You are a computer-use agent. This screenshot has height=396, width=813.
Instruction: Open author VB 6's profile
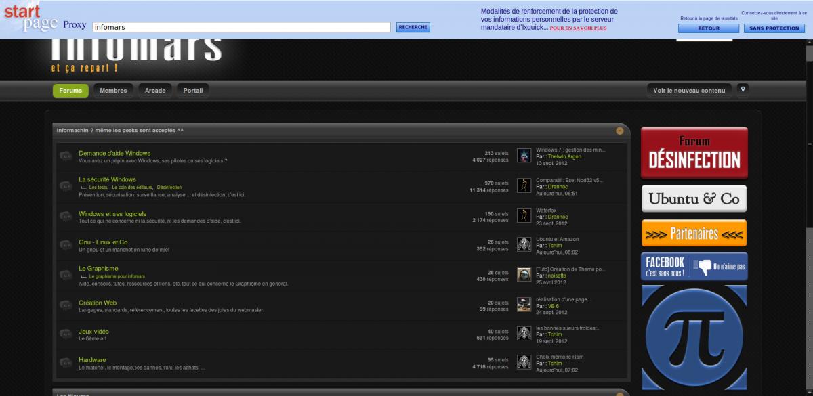point(553,306)
